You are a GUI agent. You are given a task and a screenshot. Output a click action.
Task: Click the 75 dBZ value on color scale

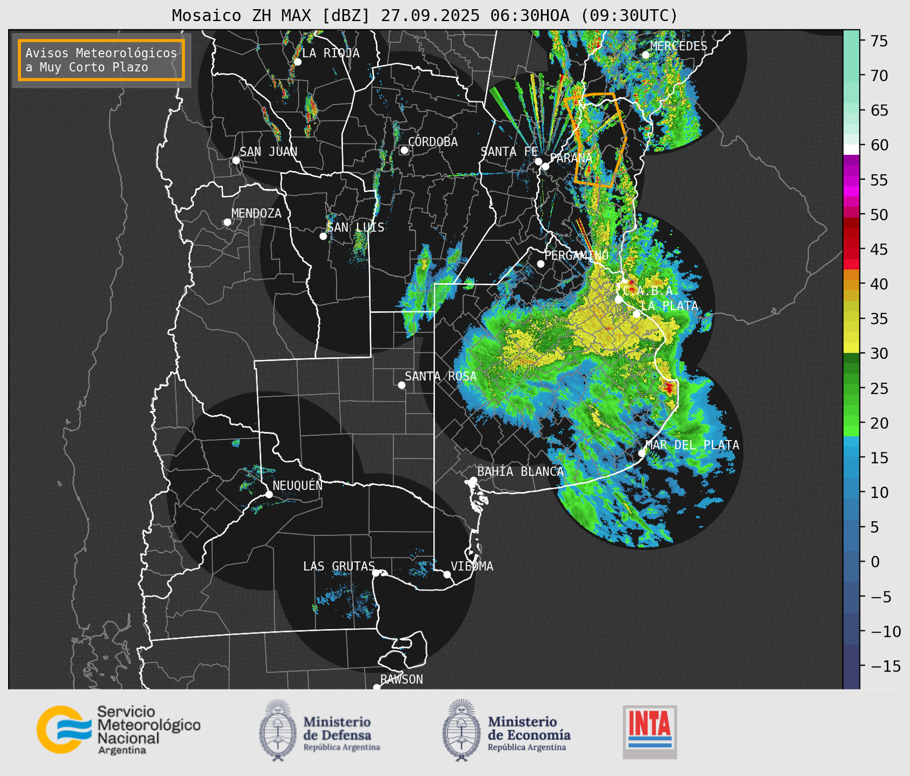click(x=879, y=41)
